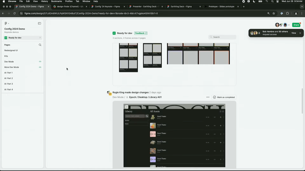Open Chrome's three-dot menu
Screen dimensions: 305x171
pyautogui.click(x=302, y=13)
